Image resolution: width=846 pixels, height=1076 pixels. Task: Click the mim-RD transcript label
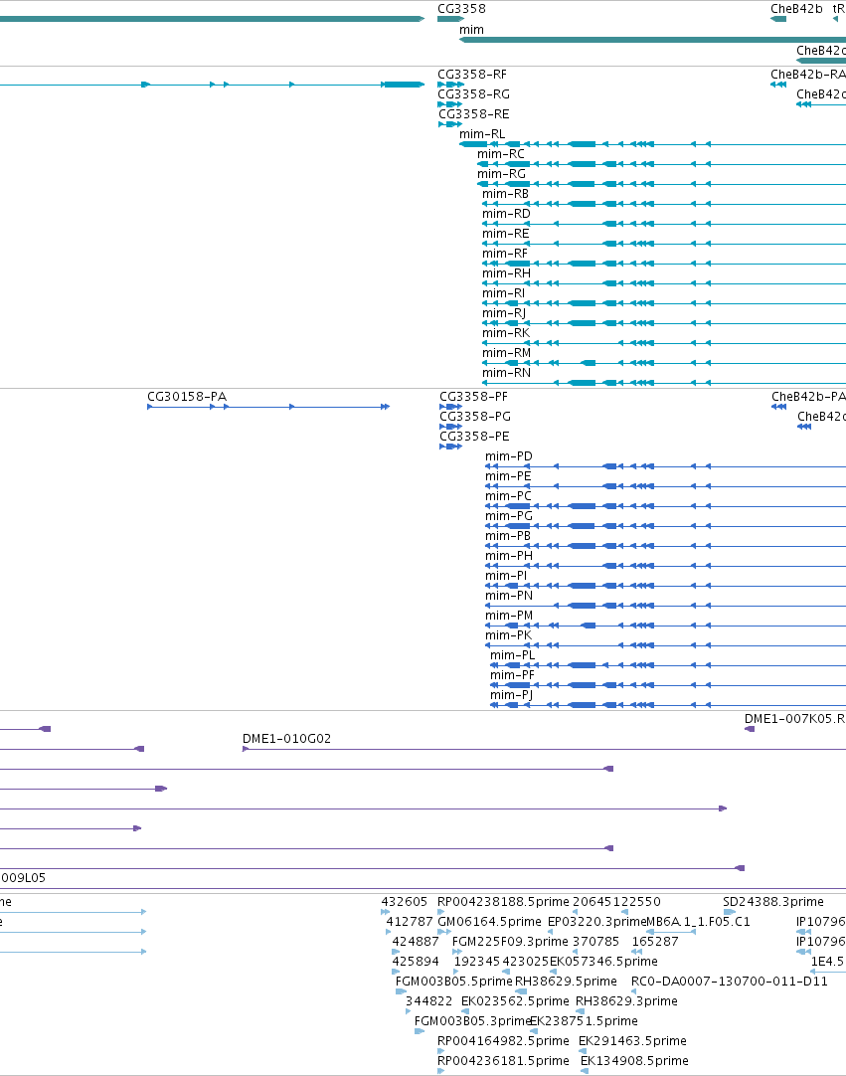click(x=506, y=214)
